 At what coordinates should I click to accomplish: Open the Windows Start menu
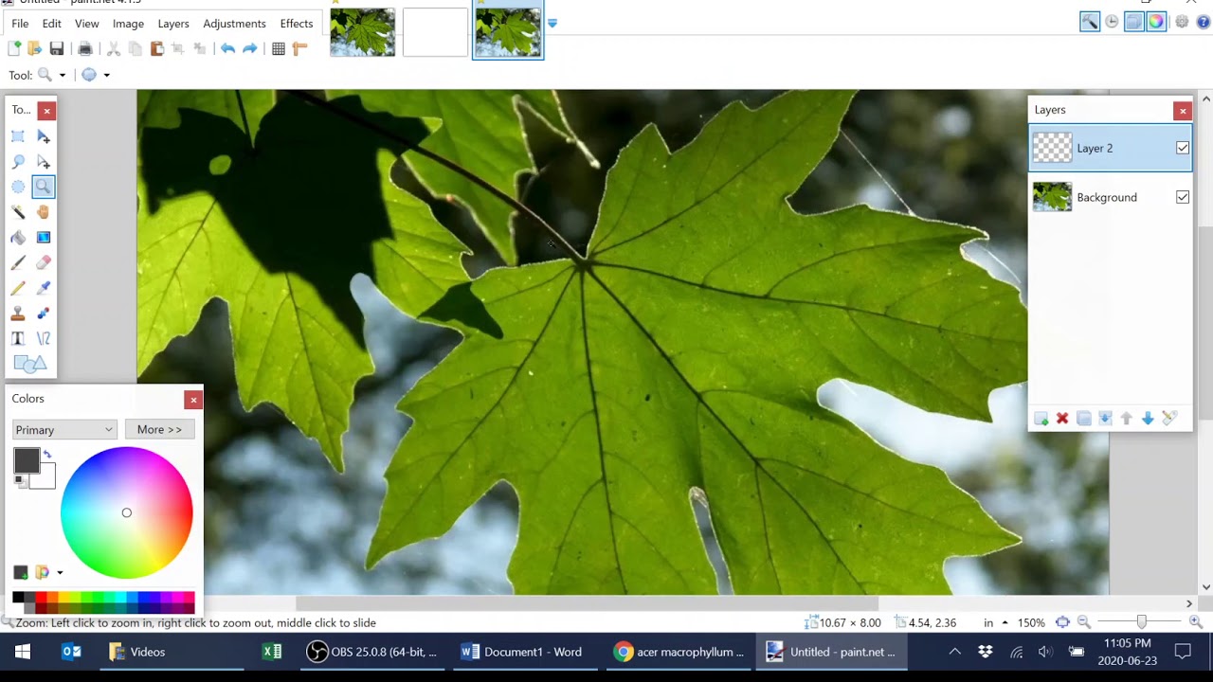click(x=22, y=652)
